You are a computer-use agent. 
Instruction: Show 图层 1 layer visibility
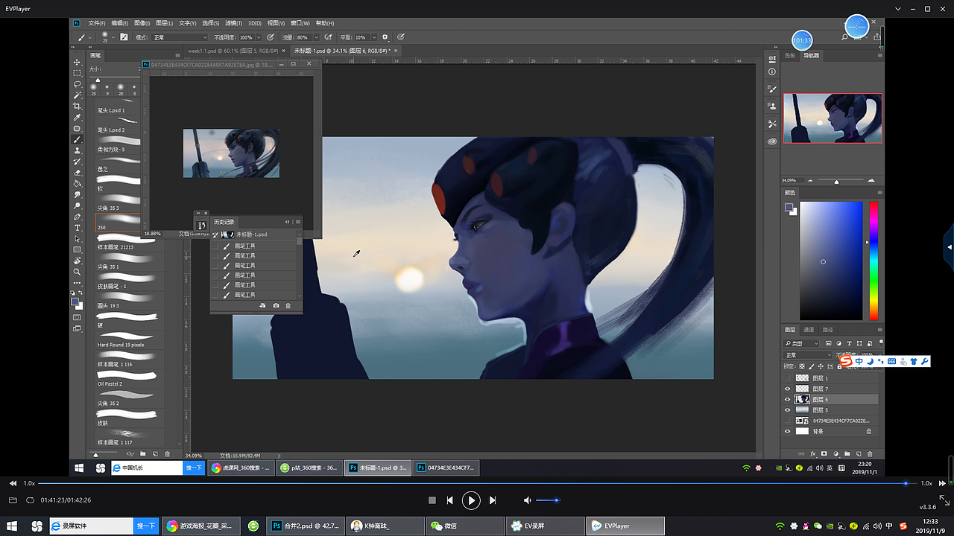pos(788,378)
